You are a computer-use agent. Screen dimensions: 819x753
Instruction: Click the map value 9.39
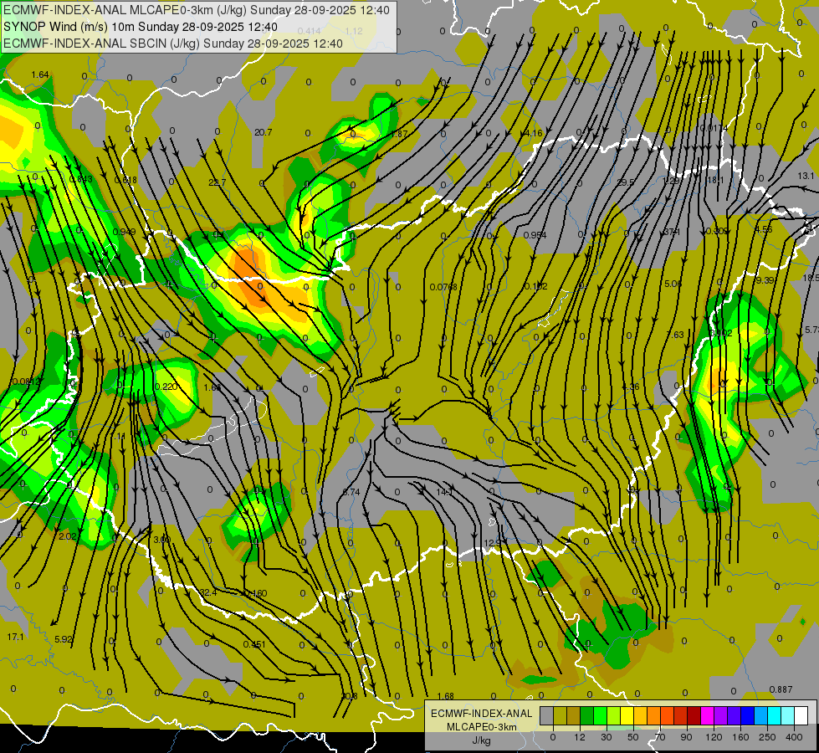coord(765,280)
